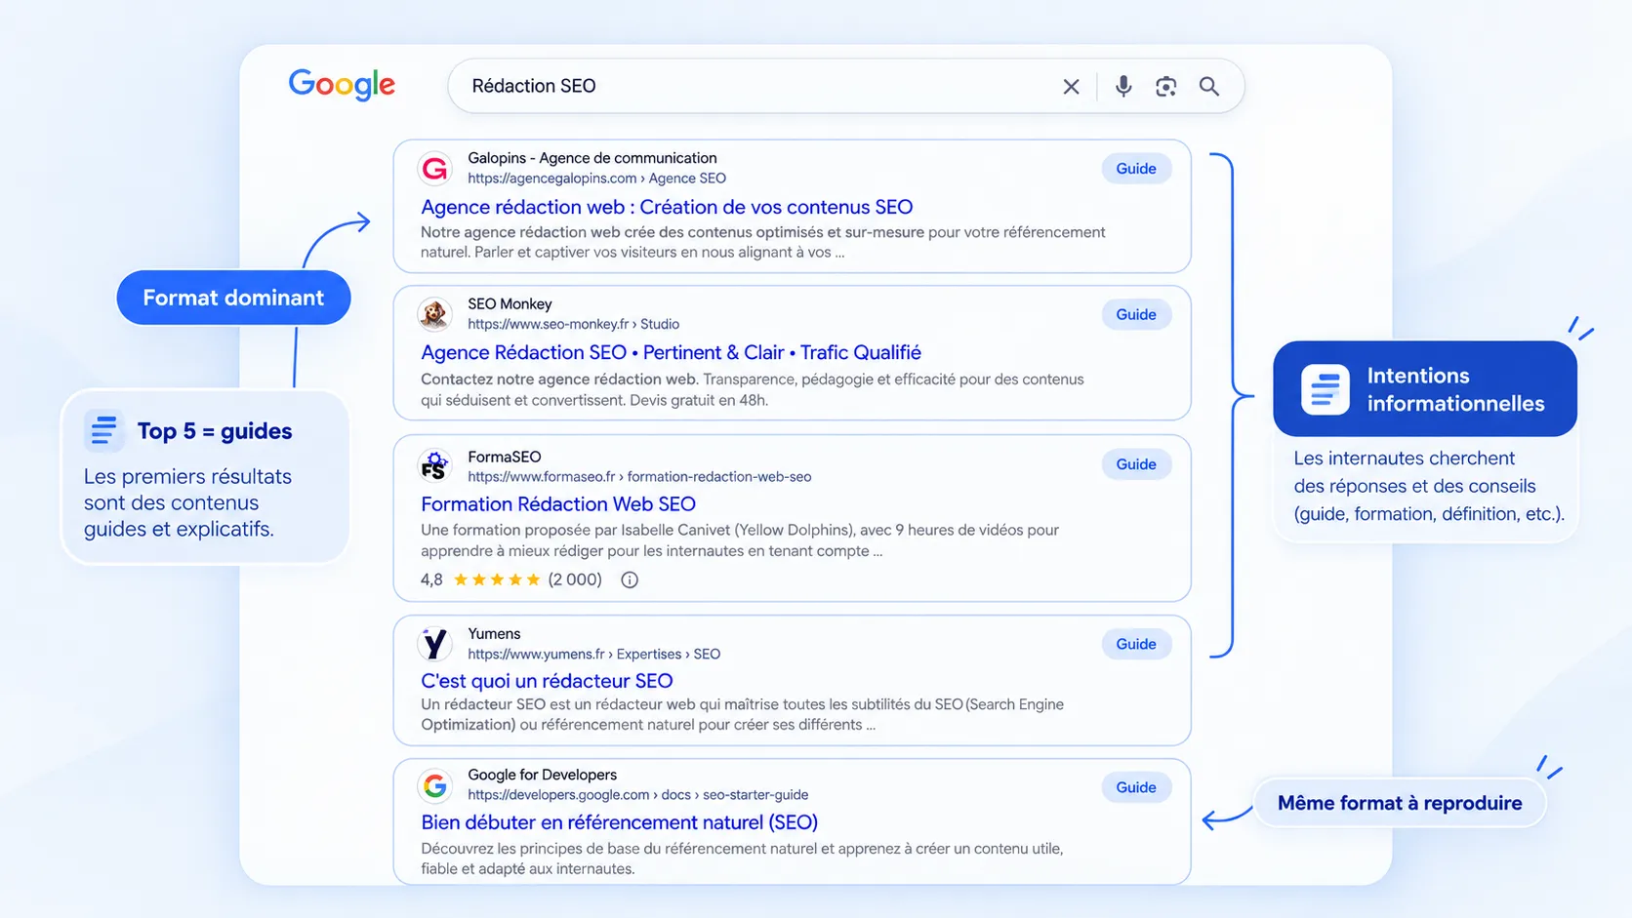
Task: Click the SEO Monkey site name
Action: (510, 304)
